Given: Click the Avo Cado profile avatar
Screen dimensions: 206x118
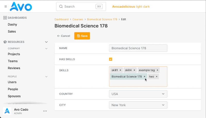Looking at the screenshot, I should 7,111.
